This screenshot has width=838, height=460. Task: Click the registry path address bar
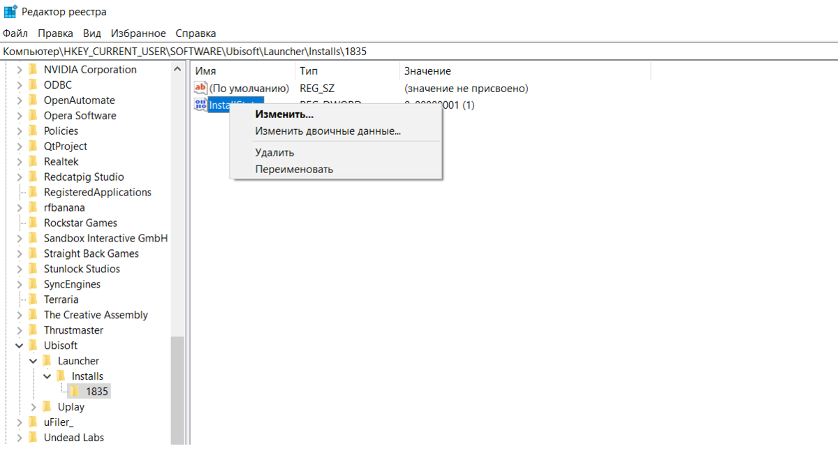[419, 51]
